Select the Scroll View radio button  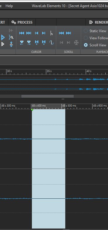86,45
